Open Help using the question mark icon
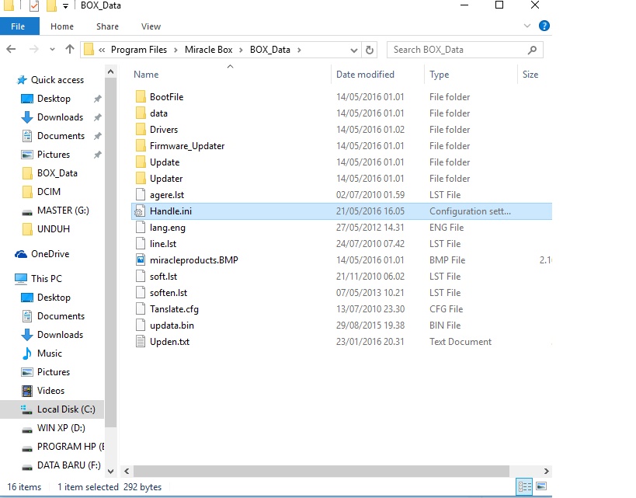 [x=544, y=25]
